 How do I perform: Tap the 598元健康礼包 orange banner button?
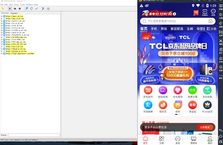coord(178,74)
